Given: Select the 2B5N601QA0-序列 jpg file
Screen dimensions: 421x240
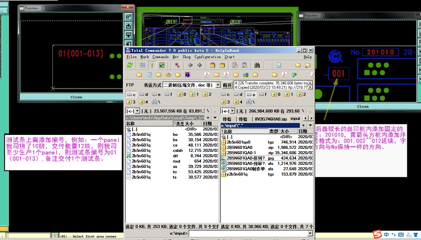Looking at the screenshot, I should 267,158.
